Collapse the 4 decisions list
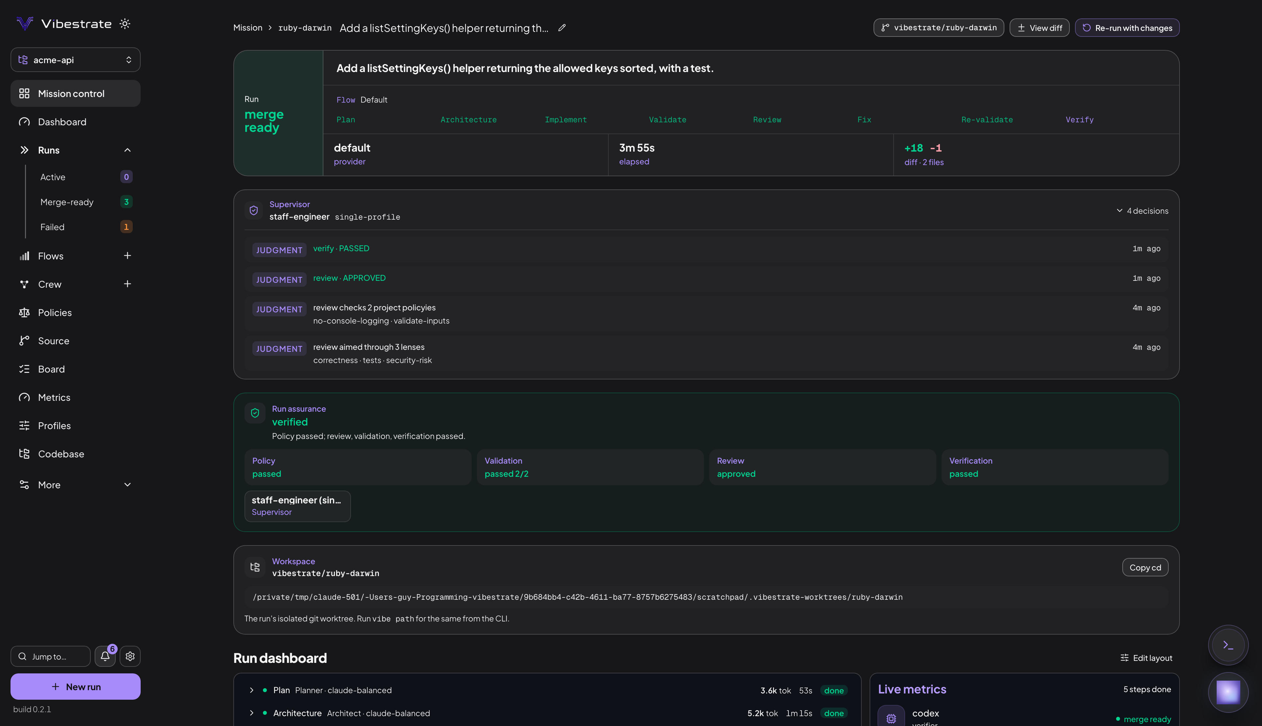The height and width of the screenshot is (726, 1262). [1142, 211]
